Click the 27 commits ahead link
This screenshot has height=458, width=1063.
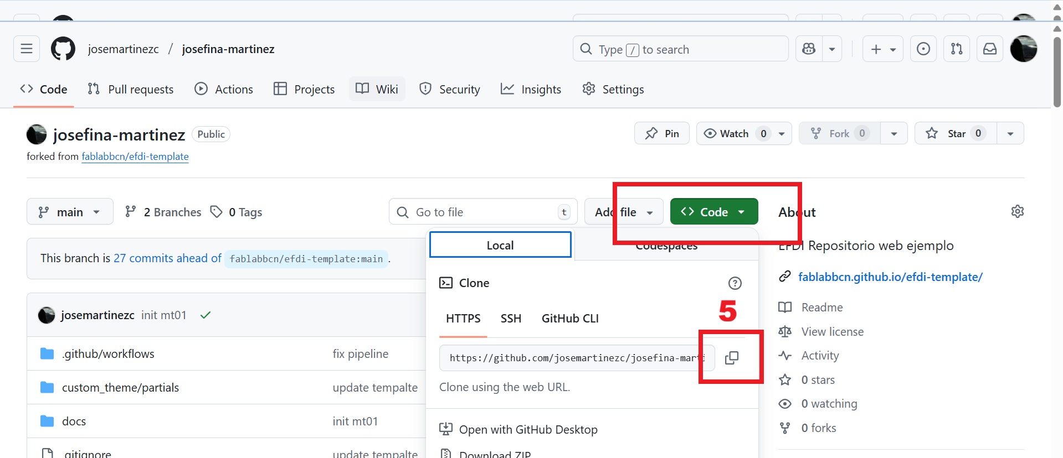click(167, 258)
